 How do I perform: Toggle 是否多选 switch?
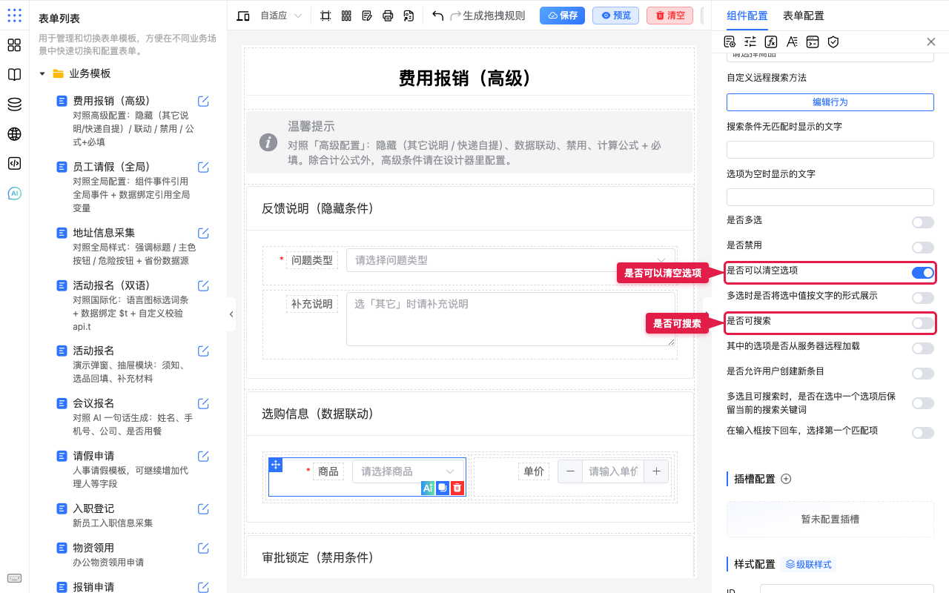(x=923, y=222)
